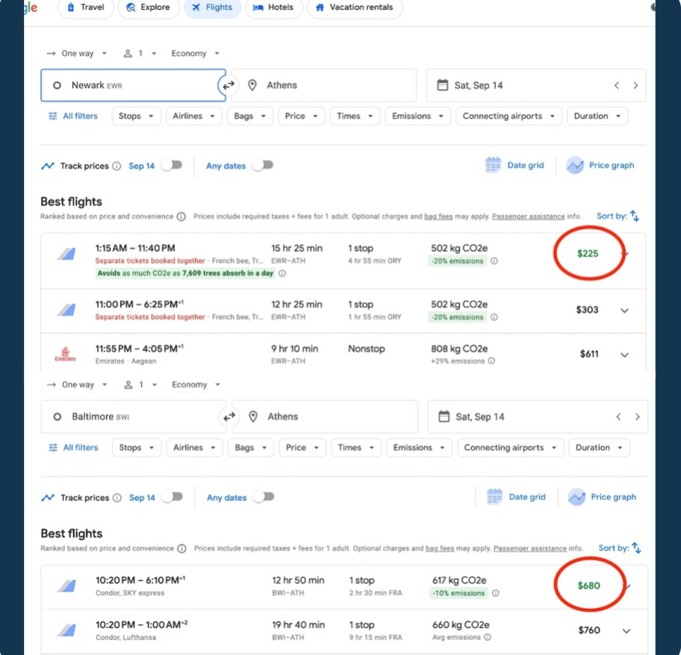Image resolution: width=681 pixels, height=655 pixels.
Task: Open Sort by for Newark flights
Action: (x=618, y=216)
